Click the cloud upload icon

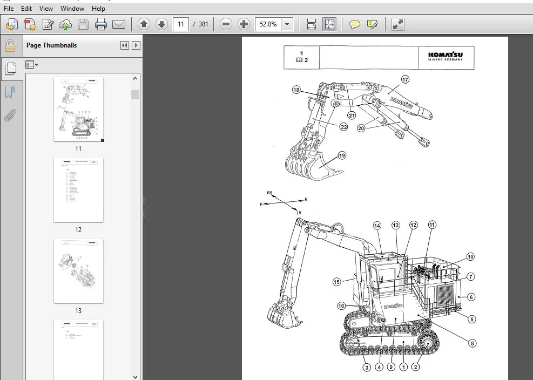[x=65, y=24]
